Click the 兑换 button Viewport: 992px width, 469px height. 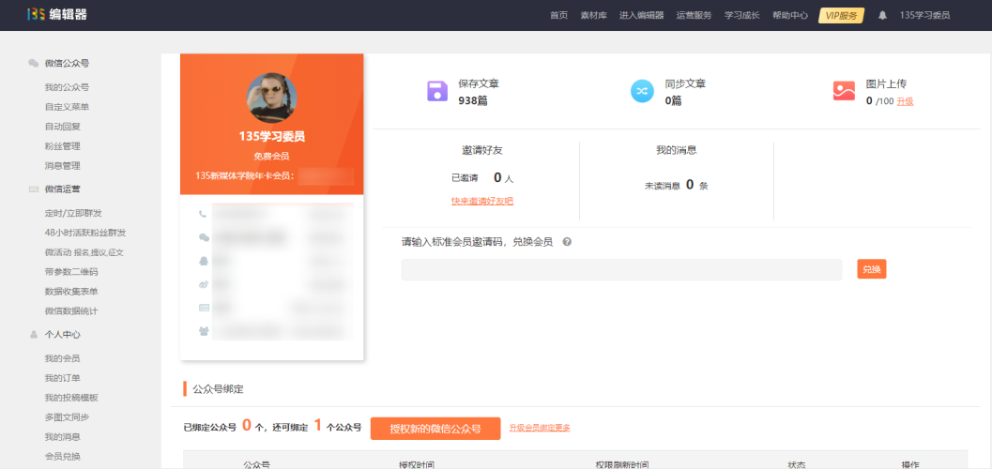tap(872, 268)
